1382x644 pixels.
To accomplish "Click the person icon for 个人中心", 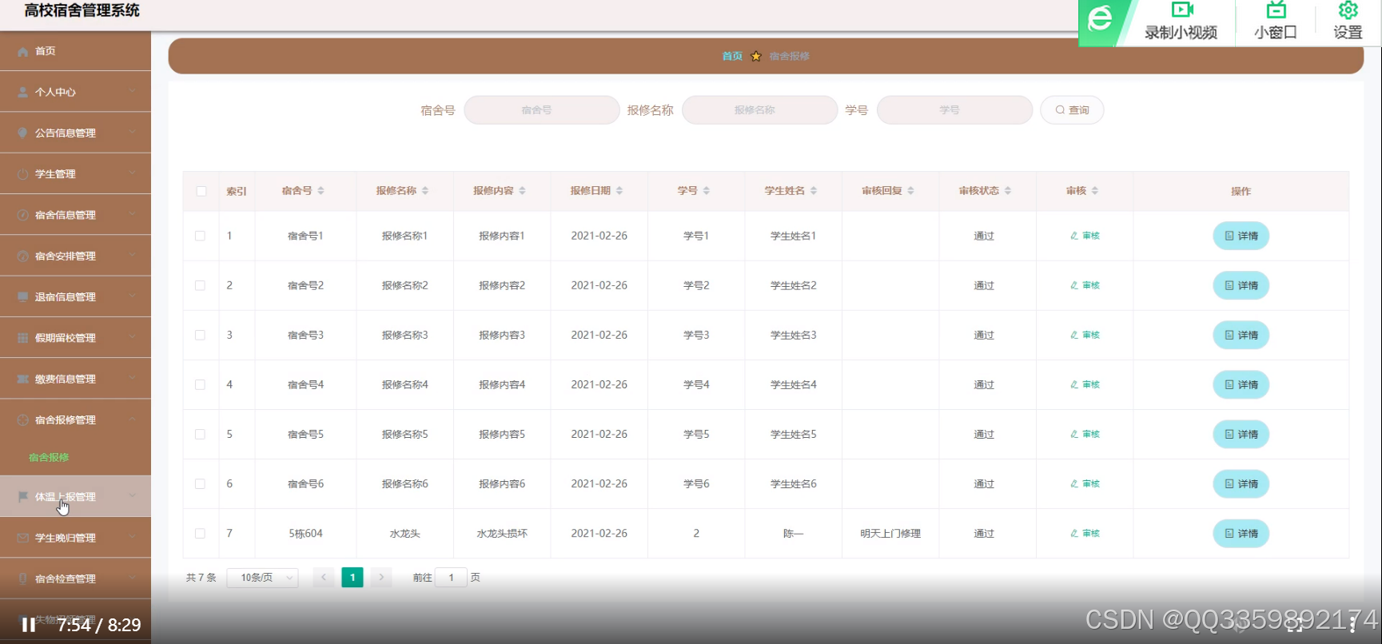I will point(22,92).
